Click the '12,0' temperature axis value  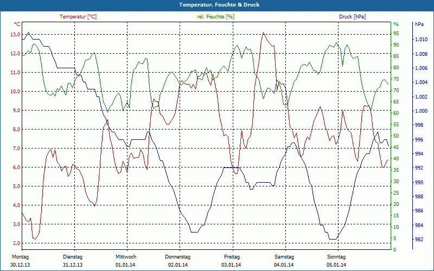(15, 54)
